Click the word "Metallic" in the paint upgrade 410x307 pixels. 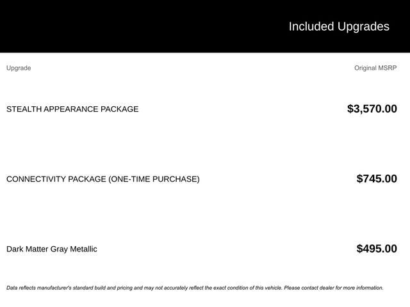83,249
